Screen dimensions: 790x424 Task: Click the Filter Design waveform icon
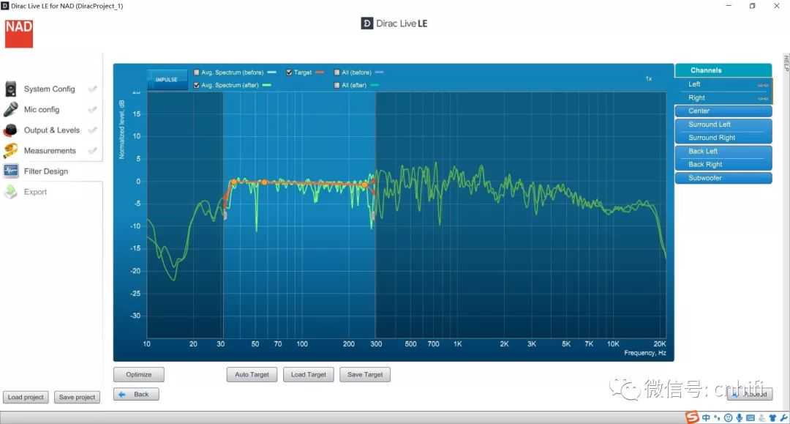click(x=11, y=171)
